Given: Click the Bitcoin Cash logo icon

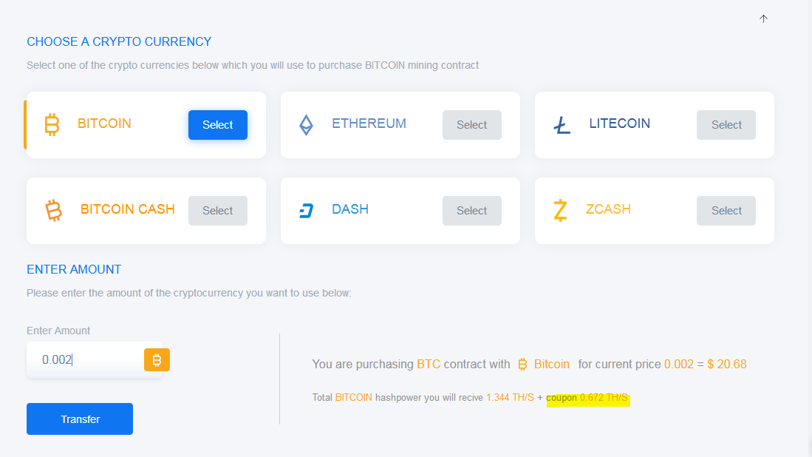Looking at the screenshot, I should [x=53, y=211].
